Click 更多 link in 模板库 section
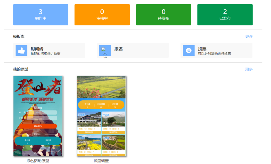This screenshot has width=271, height=164. 249,36
